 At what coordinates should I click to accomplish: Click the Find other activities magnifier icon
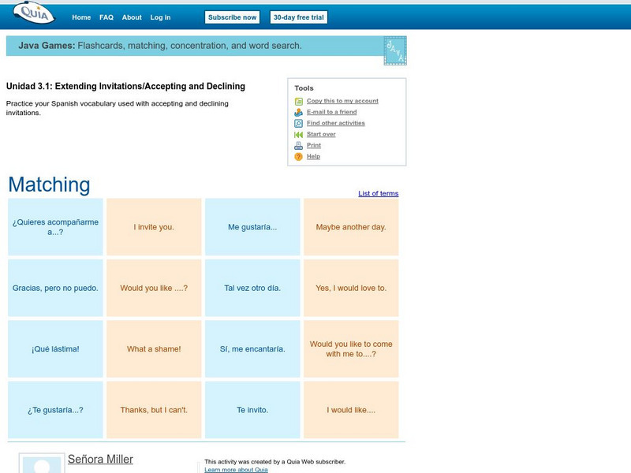point(297,123)
